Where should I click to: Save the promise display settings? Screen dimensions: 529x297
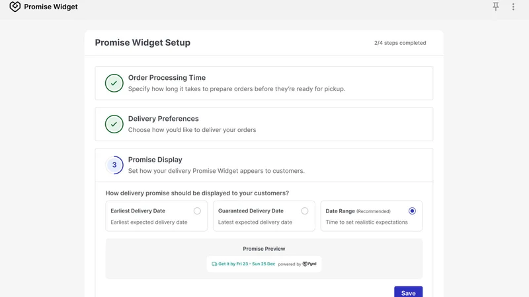tap(408, 292)
